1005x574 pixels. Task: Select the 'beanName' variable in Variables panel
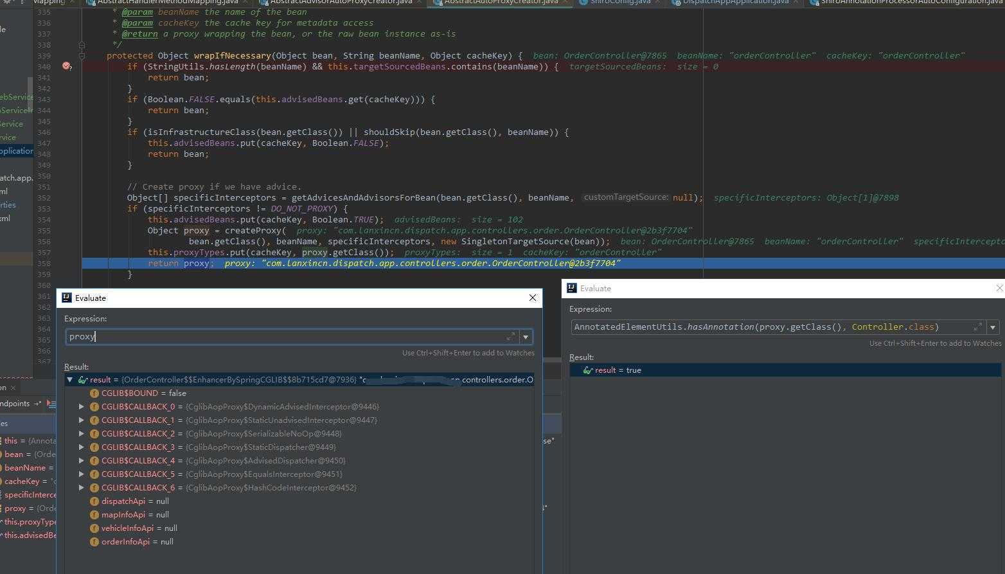coord(28,468)
